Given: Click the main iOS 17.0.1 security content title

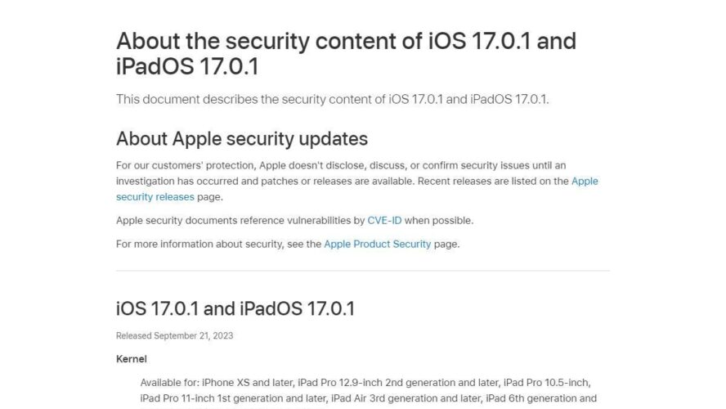Looking at the screenshot, I should pos(347,53).
